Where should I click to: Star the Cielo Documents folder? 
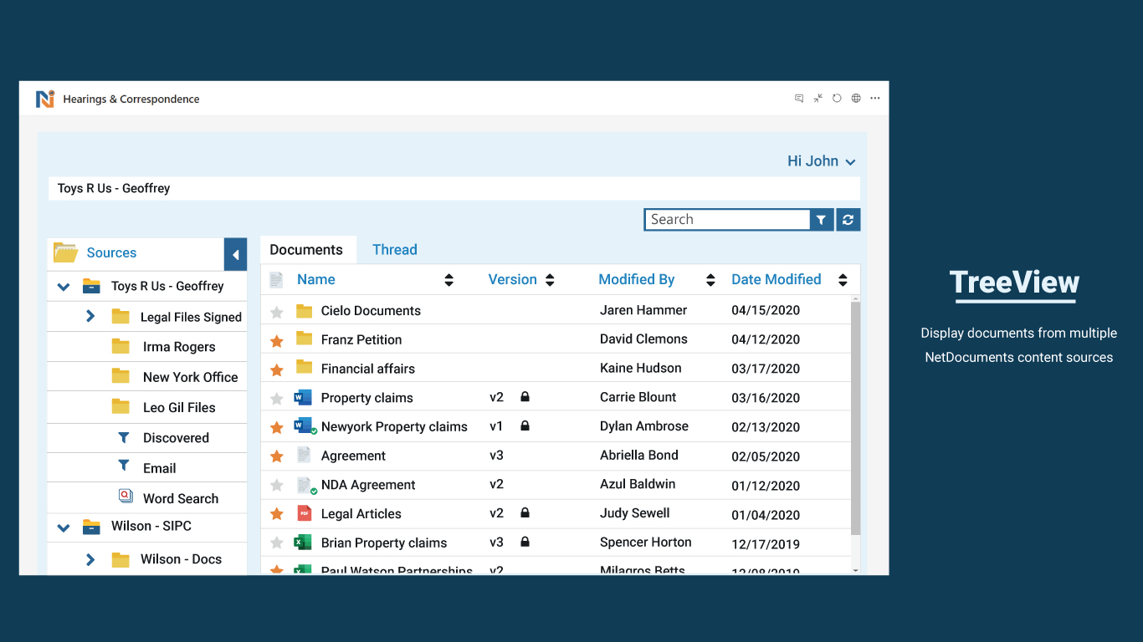[277, 310]
